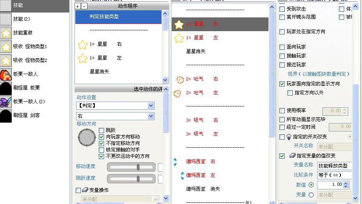Click the circular 移动方向 direction dial
This screenshot has height=204, width=362.
click(87, 138)
